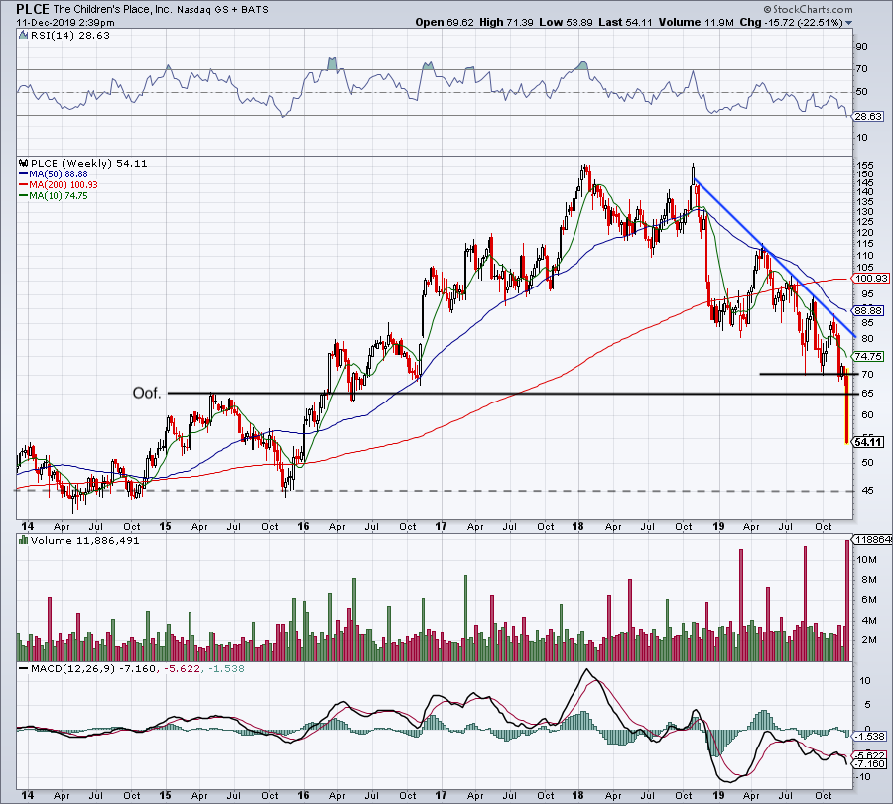Click the '16' year label under the price chart
This screenshot has width=893, height=804.
[x=303, y=526]
